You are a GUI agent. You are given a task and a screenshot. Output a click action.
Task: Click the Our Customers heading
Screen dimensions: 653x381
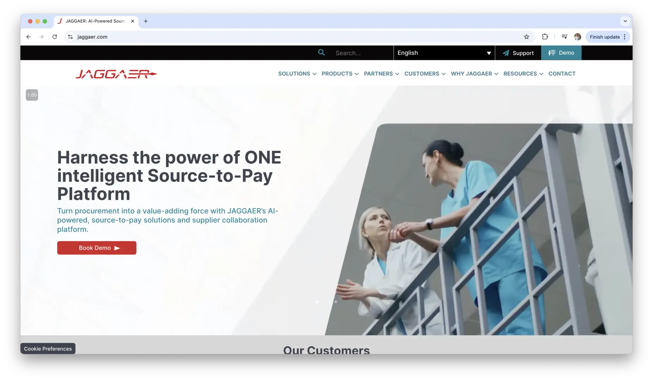click(x=326, y=350)
